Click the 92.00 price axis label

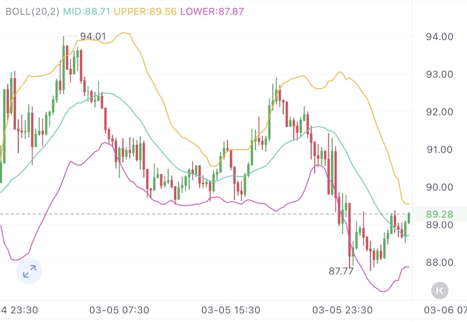pyautogui.click(x=440, y=112)
